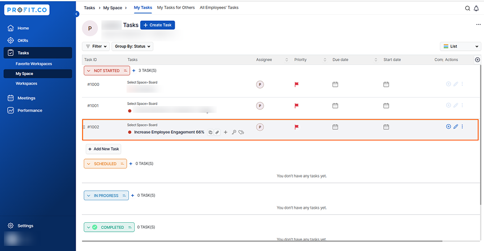Click the copy icon beside Increase Employee Engagement
Viewport: 484px width, 251px height.
210,132
